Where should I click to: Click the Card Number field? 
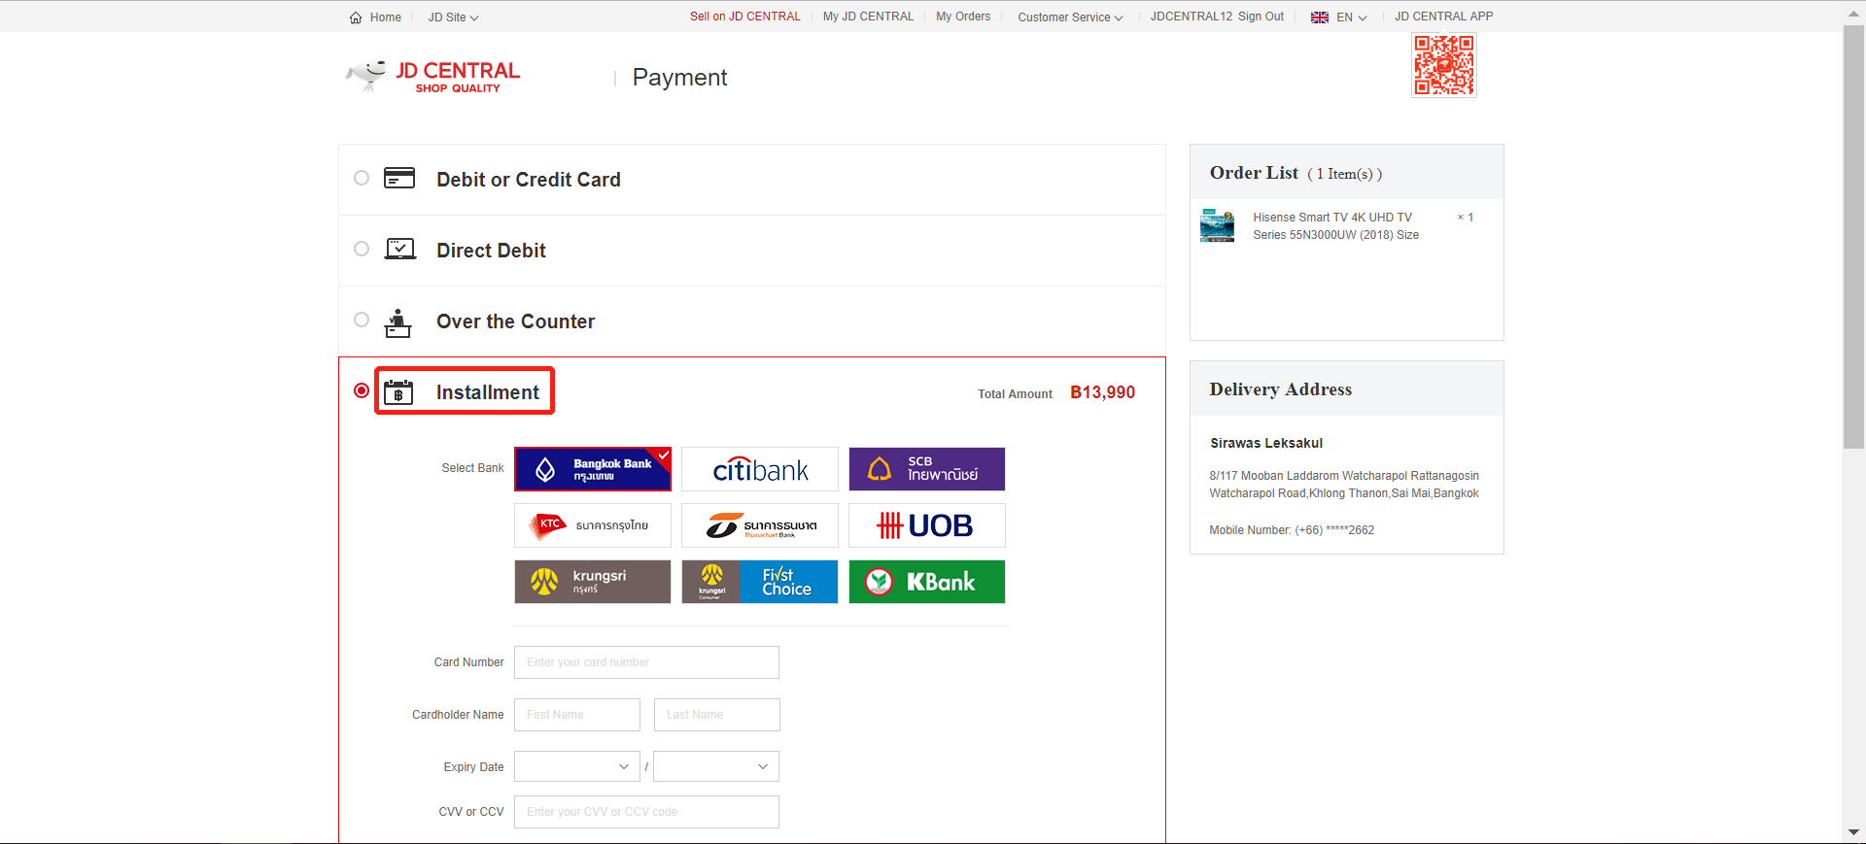(x=647, y=662)
